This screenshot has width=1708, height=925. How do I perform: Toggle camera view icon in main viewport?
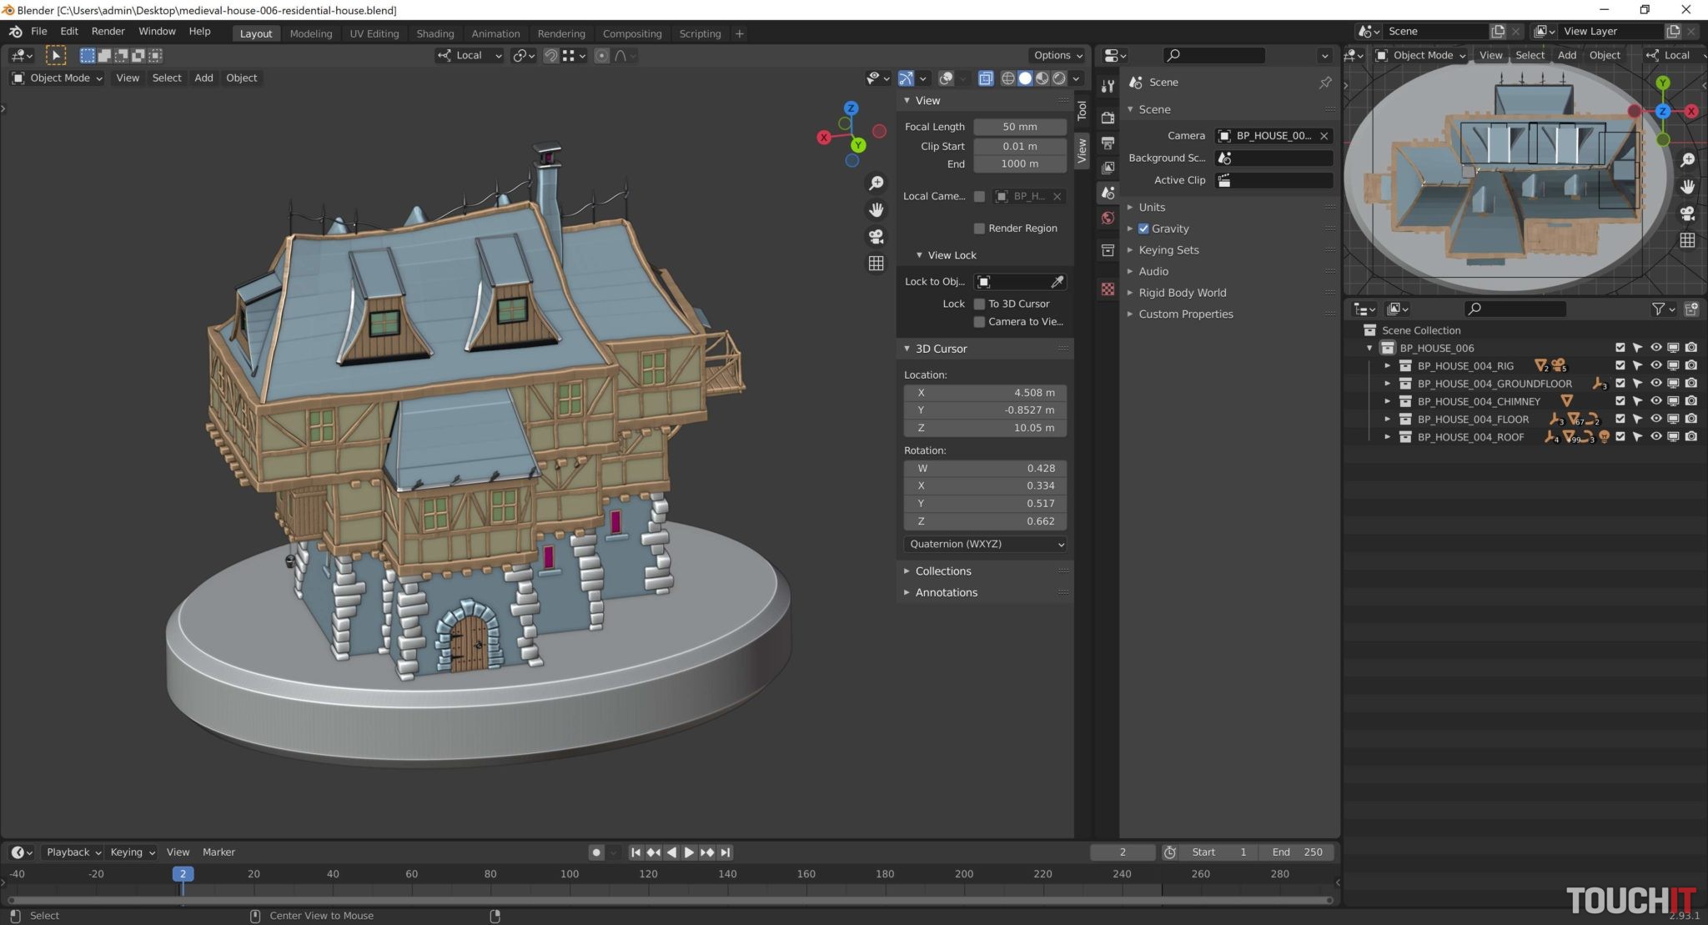click(876, 237)
